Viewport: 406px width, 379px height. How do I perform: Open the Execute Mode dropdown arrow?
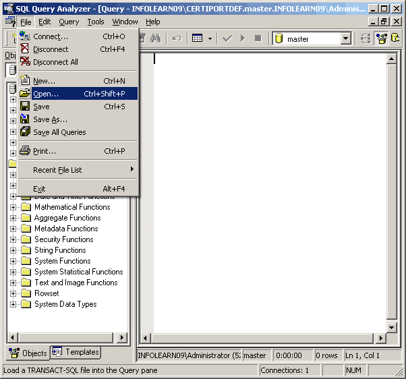click(x=210, y=39)
